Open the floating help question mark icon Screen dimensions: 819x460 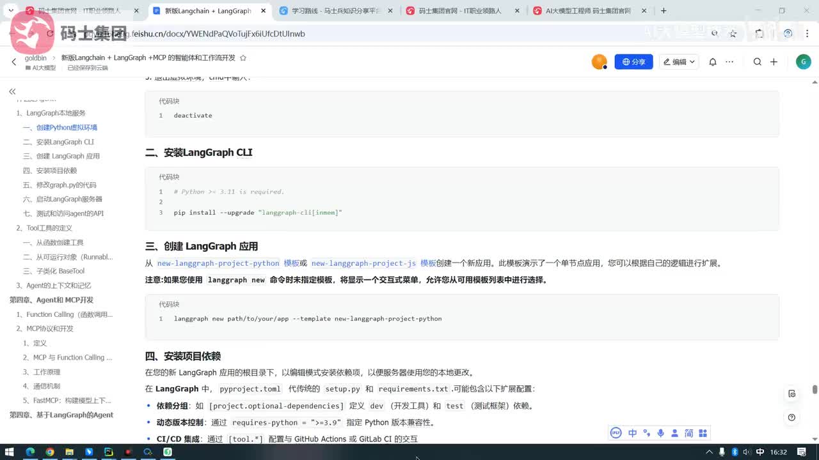(791, 417)
